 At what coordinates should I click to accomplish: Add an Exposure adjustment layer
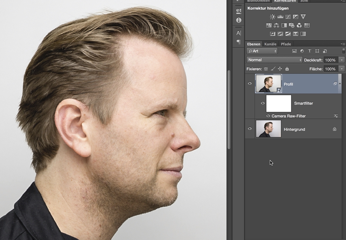pos(295,17)
